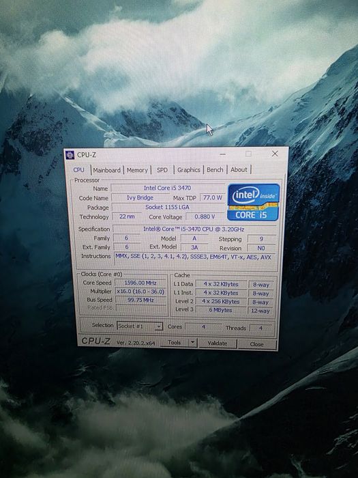Click the Level 2 4 x 256 KBytes value
Viewport: 358px width, 478px height.
pyautogui.click(x=221, y=302)
